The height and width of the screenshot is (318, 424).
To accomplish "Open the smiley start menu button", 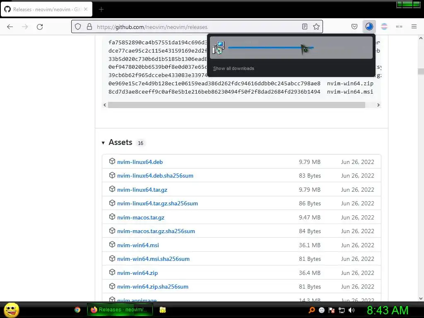I will click(x=11, y=310).
